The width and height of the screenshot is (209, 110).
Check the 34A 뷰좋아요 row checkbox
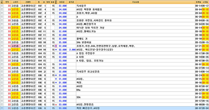click(2, 42)
